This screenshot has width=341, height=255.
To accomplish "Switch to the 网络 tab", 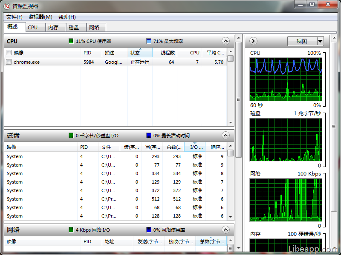I will (x=96, y=28).
